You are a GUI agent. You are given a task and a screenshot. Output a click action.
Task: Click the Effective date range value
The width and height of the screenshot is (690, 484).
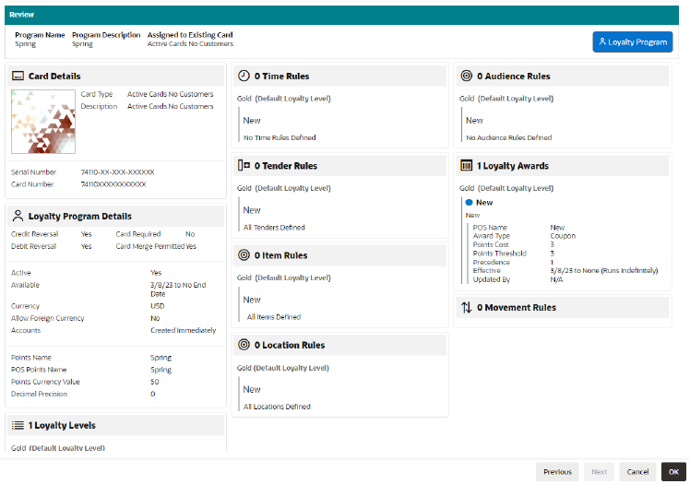click(x=604, y=270)
